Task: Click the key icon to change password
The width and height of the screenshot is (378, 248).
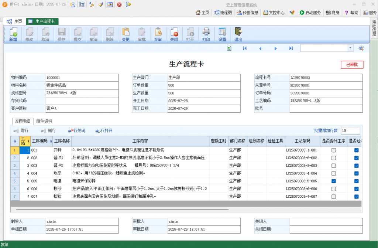Action: click(92, 4)
